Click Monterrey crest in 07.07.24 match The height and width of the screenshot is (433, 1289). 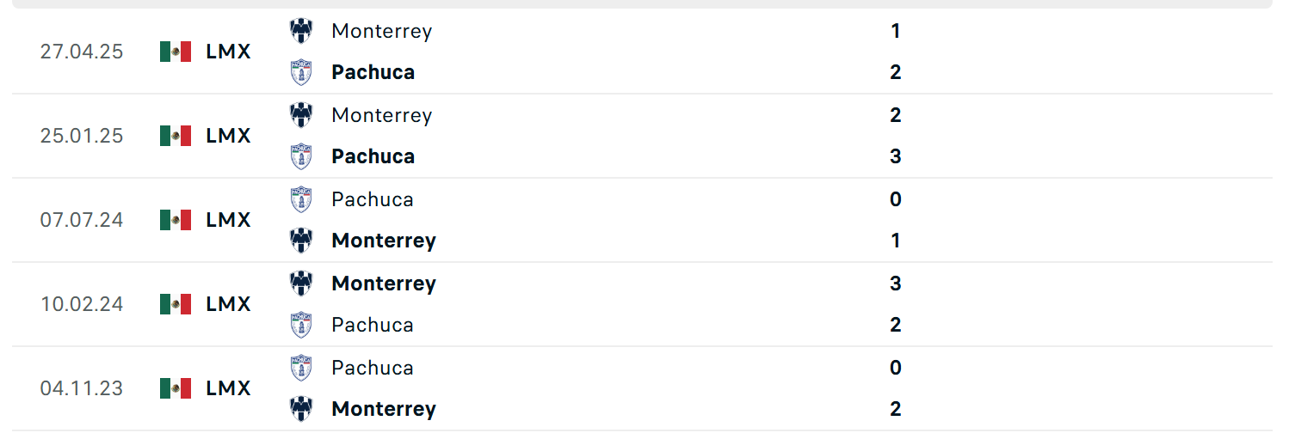click(x=301, y=241)
